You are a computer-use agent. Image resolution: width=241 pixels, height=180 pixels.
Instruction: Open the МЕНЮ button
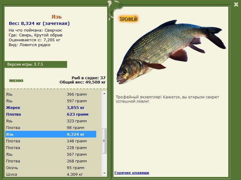tap(16, 81)
